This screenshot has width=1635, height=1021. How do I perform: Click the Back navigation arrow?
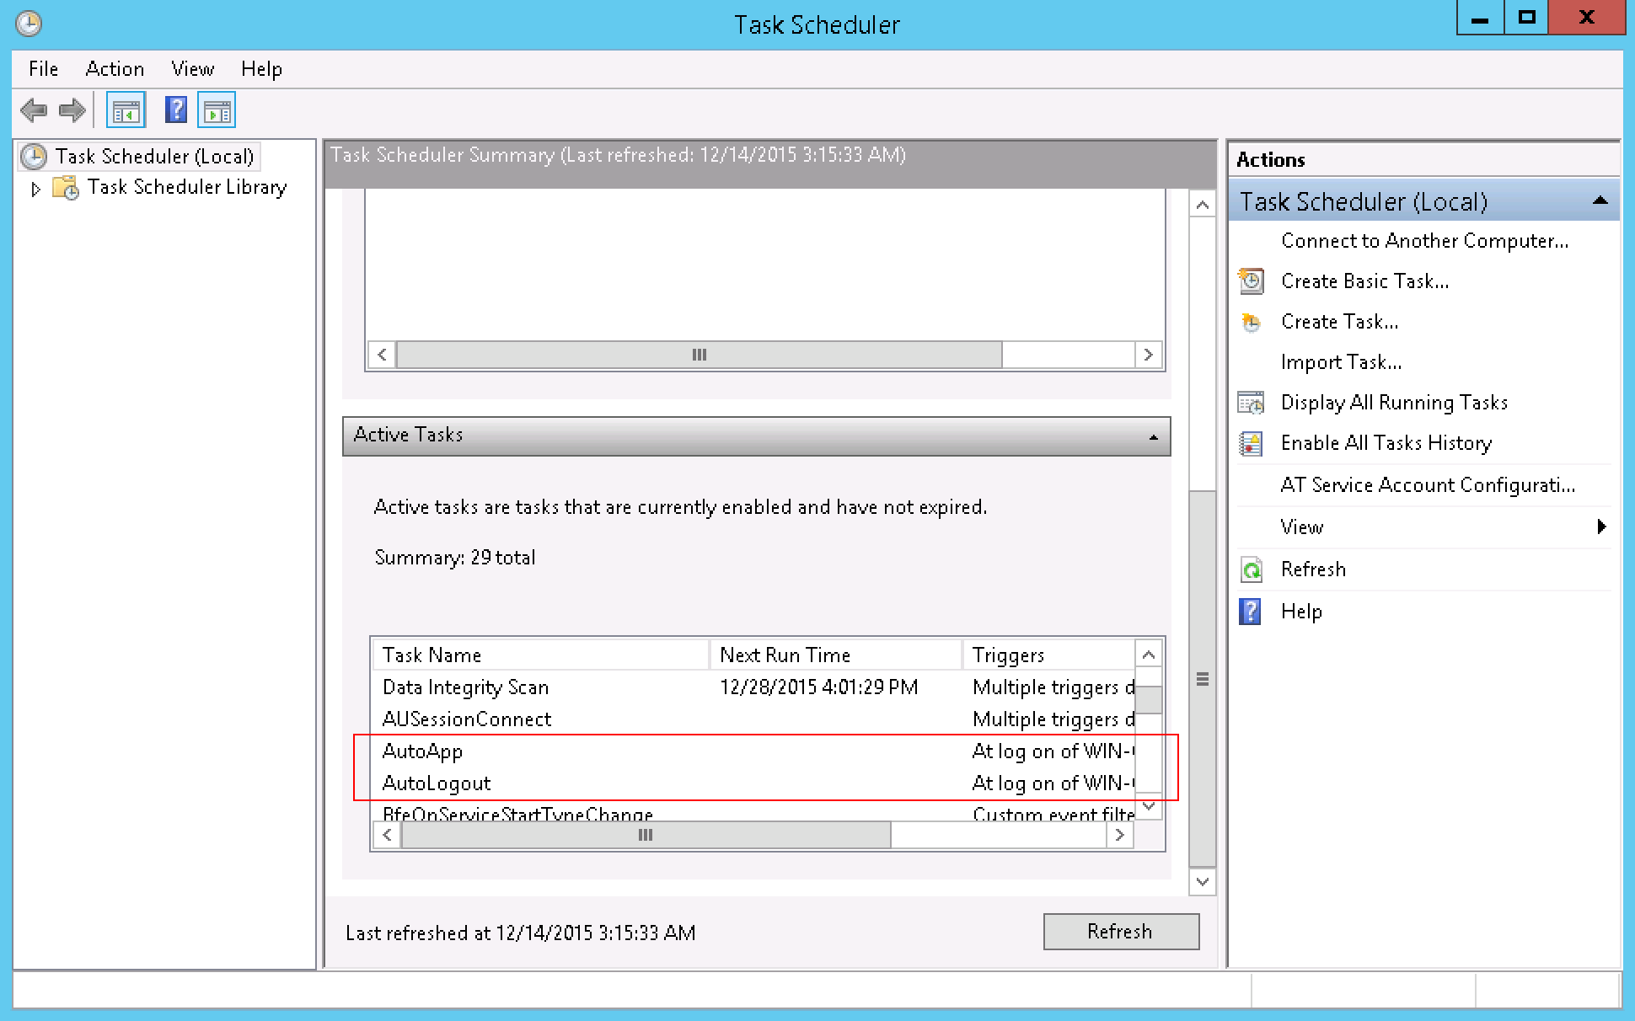[x=35, y=110]
